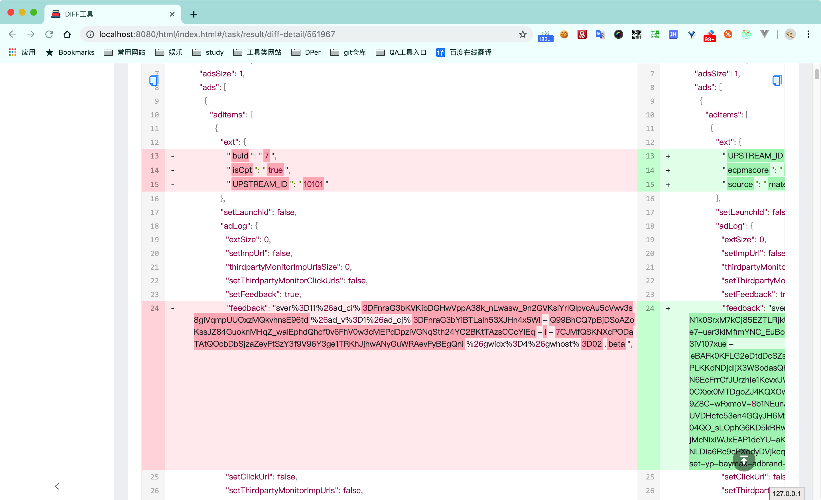The height and width of the screenshot is (500, 821).
Task: Open the git仓库 bookmarks folder
Action: pos(347,52)
